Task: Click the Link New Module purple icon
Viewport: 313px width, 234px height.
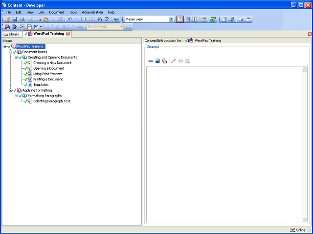Action: tap(7, 27)
